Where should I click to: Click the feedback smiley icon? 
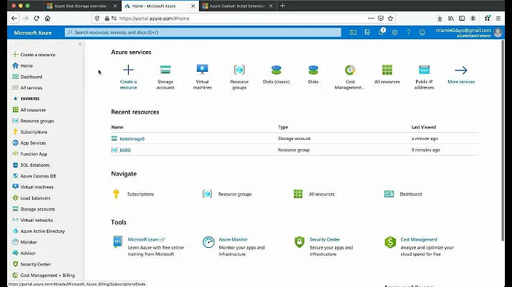coord(422,32)
